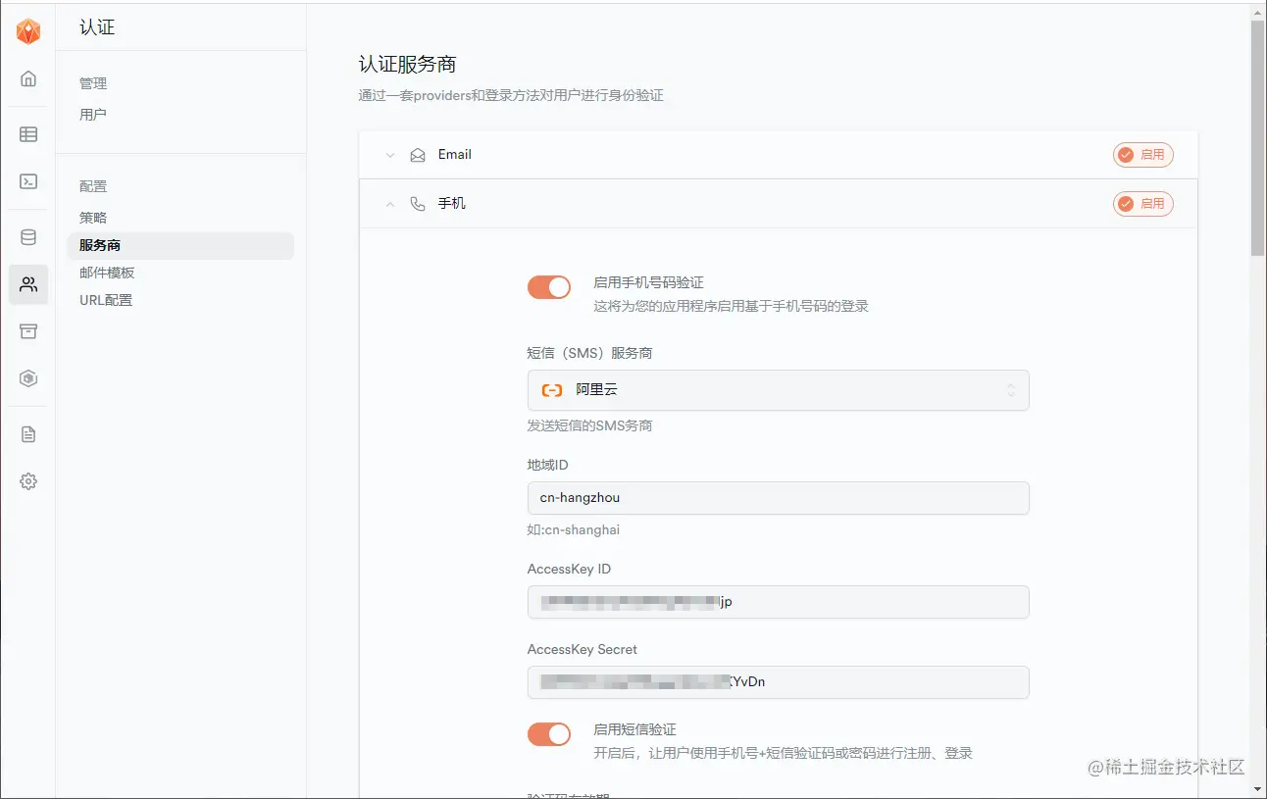Click the 发送短信的SMS务商 hint text

(x=589, y=426)
